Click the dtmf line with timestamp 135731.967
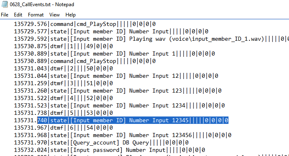 pyautogui.click(x=63, y=128)
